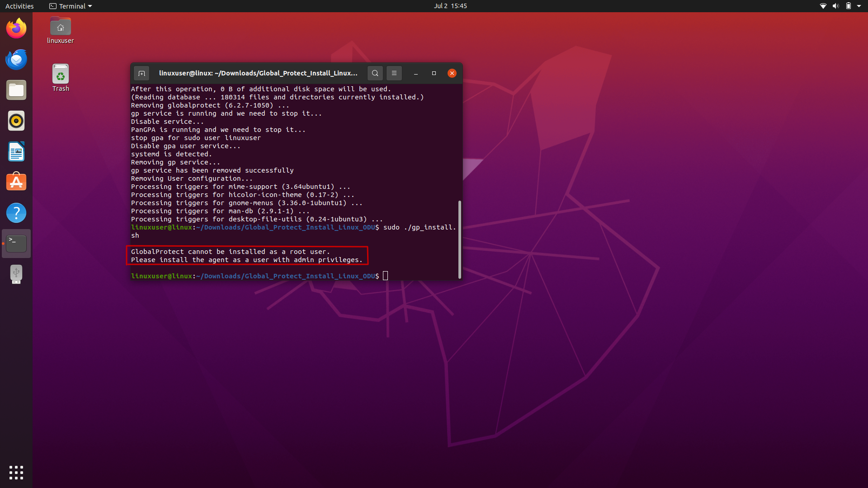The height and width of the screenshot is (488, 868).
Task: Click 'Disable gpa user service...' line
Action: pos(186,146)
